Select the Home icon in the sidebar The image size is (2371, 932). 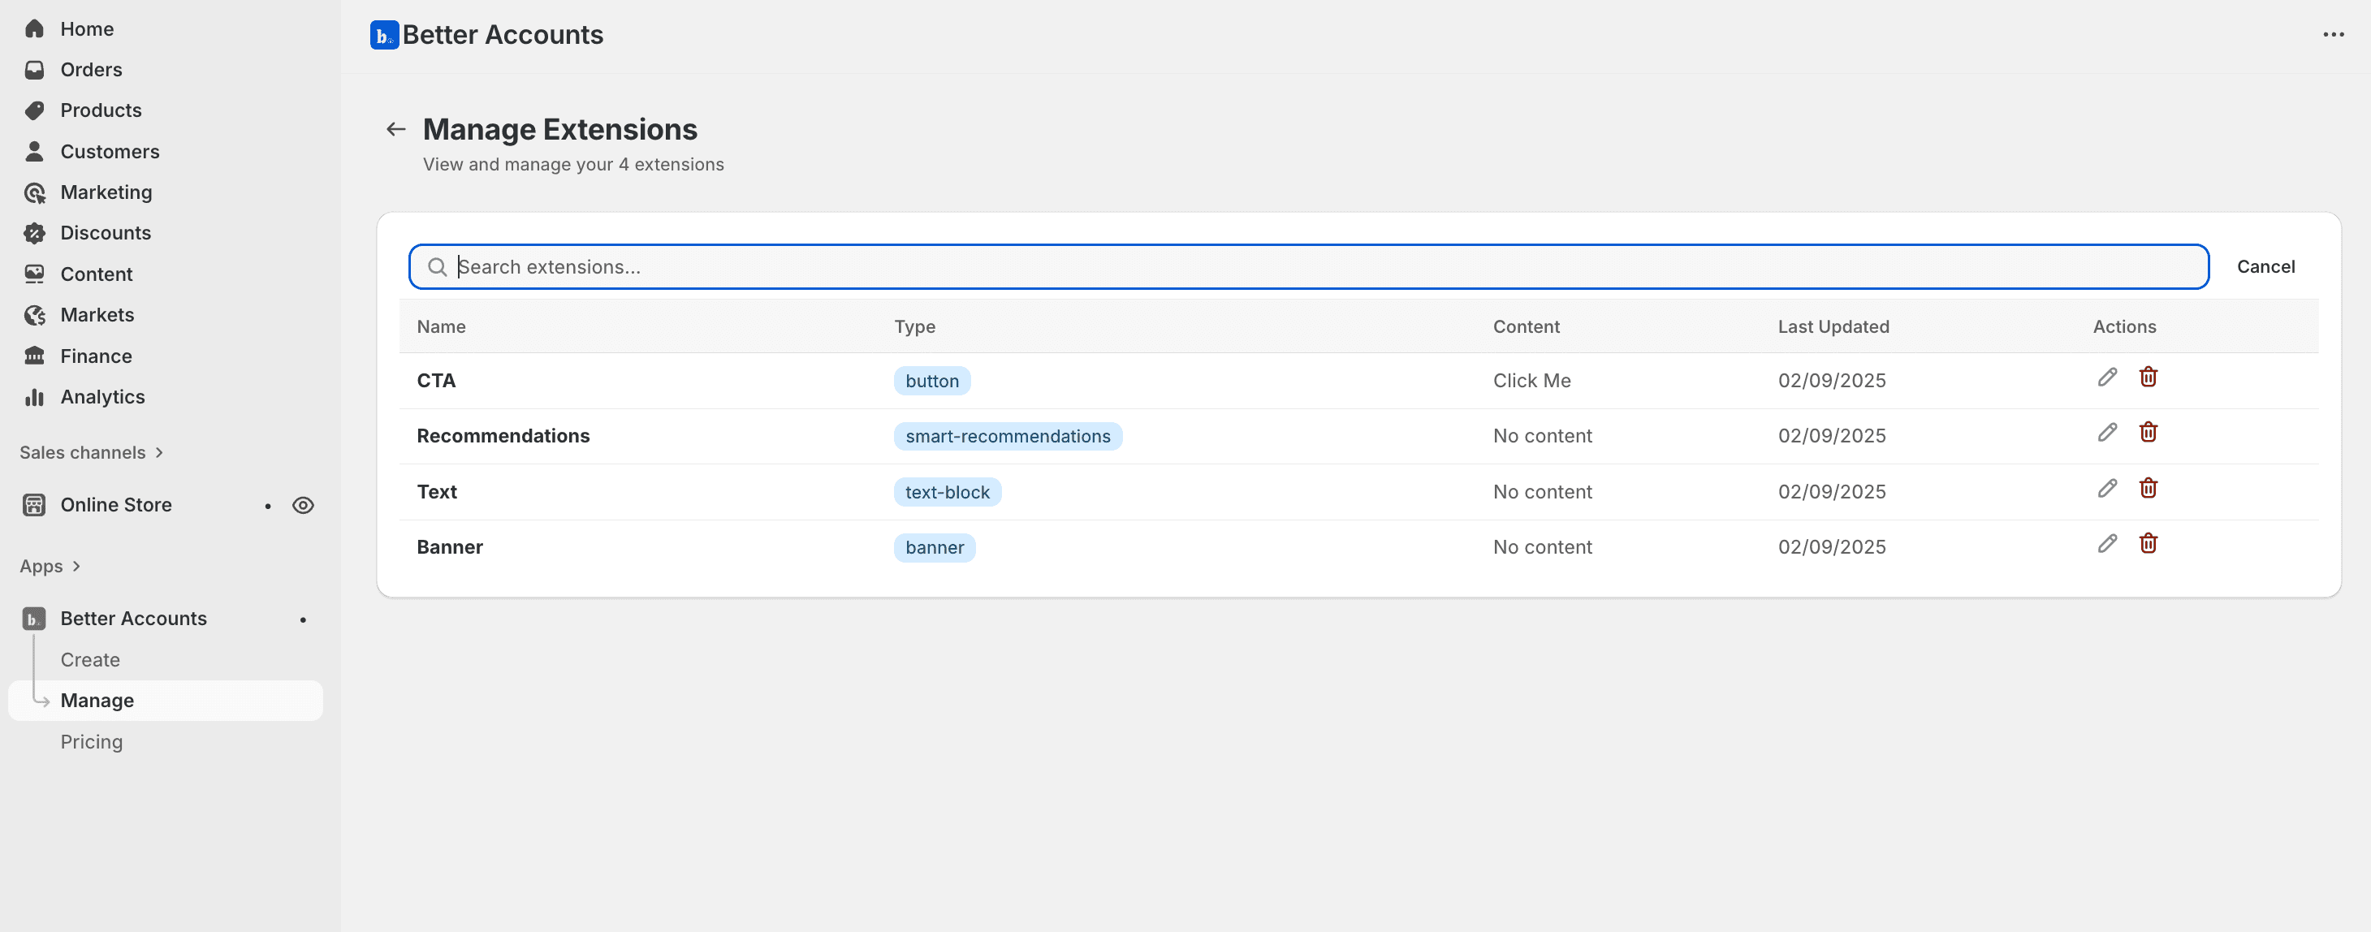35,28
